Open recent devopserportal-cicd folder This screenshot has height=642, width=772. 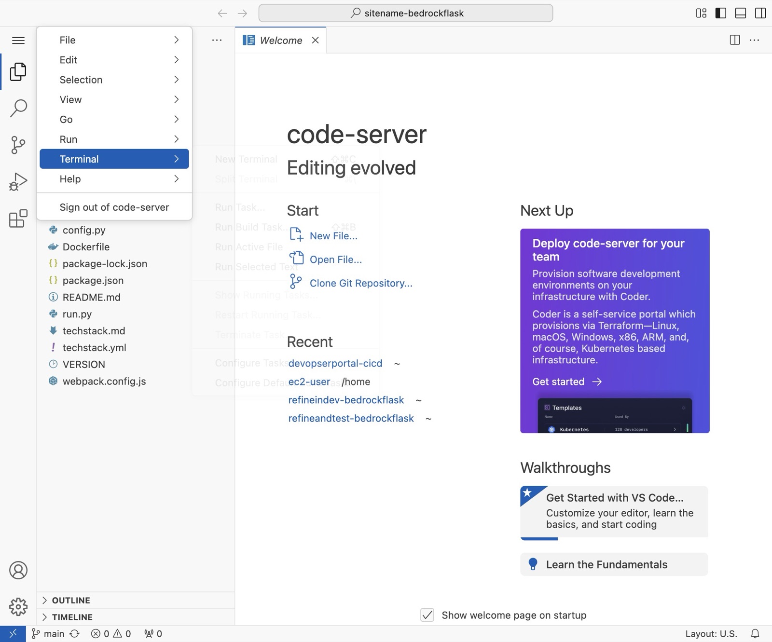point(335,363)
